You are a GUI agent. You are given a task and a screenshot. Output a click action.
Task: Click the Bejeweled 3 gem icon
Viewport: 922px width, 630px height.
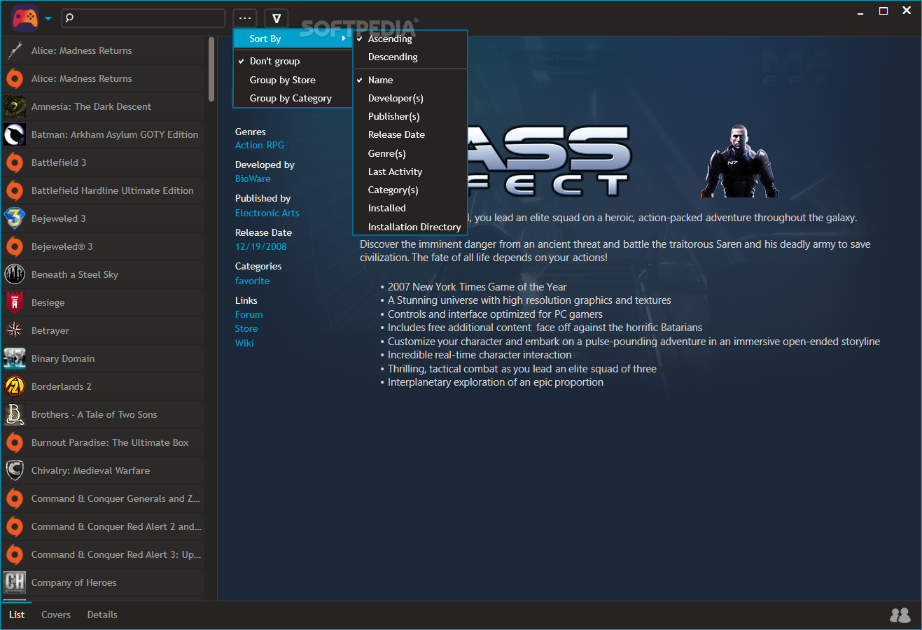[15, 218]
